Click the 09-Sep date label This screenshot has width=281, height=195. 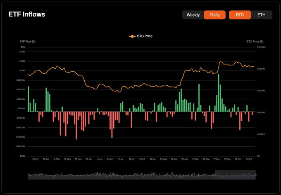206,159
